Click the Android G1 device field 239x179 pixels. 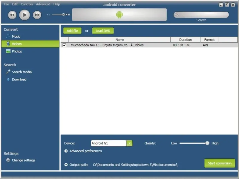pos(109,143)
